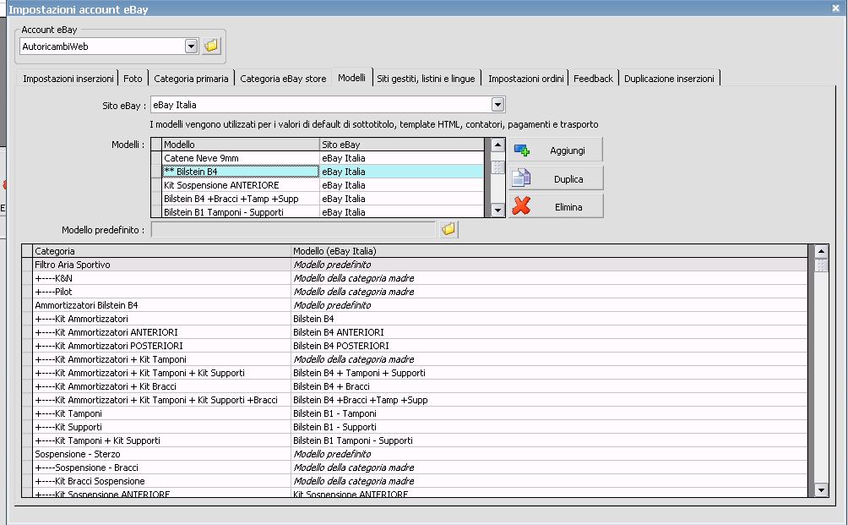Select Ammortizzatori Bilstein B4 category
Viewport: 848px width, 525px height.
[x=414, y=305]
